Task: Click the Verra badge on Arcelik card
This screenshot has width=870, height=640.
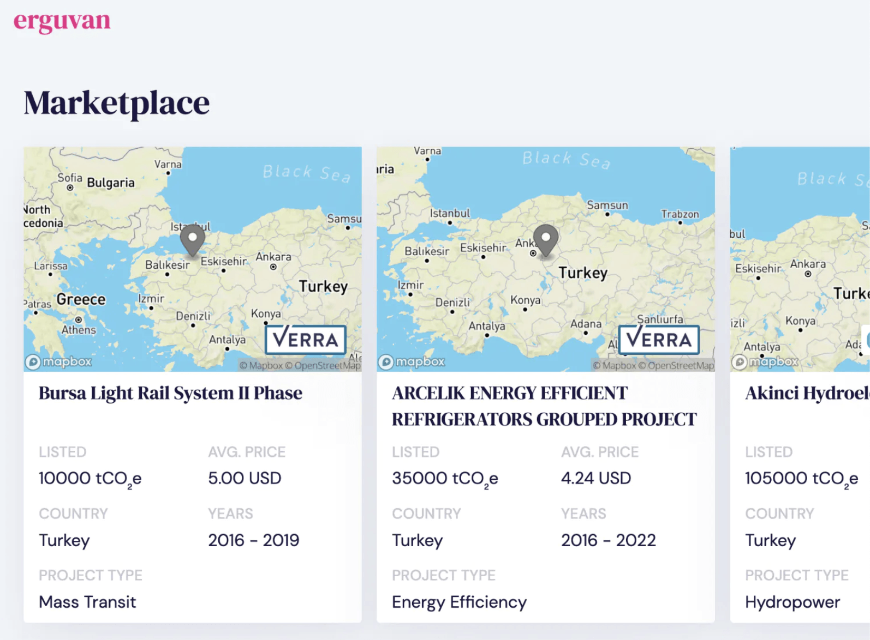Action: (659, 340)
